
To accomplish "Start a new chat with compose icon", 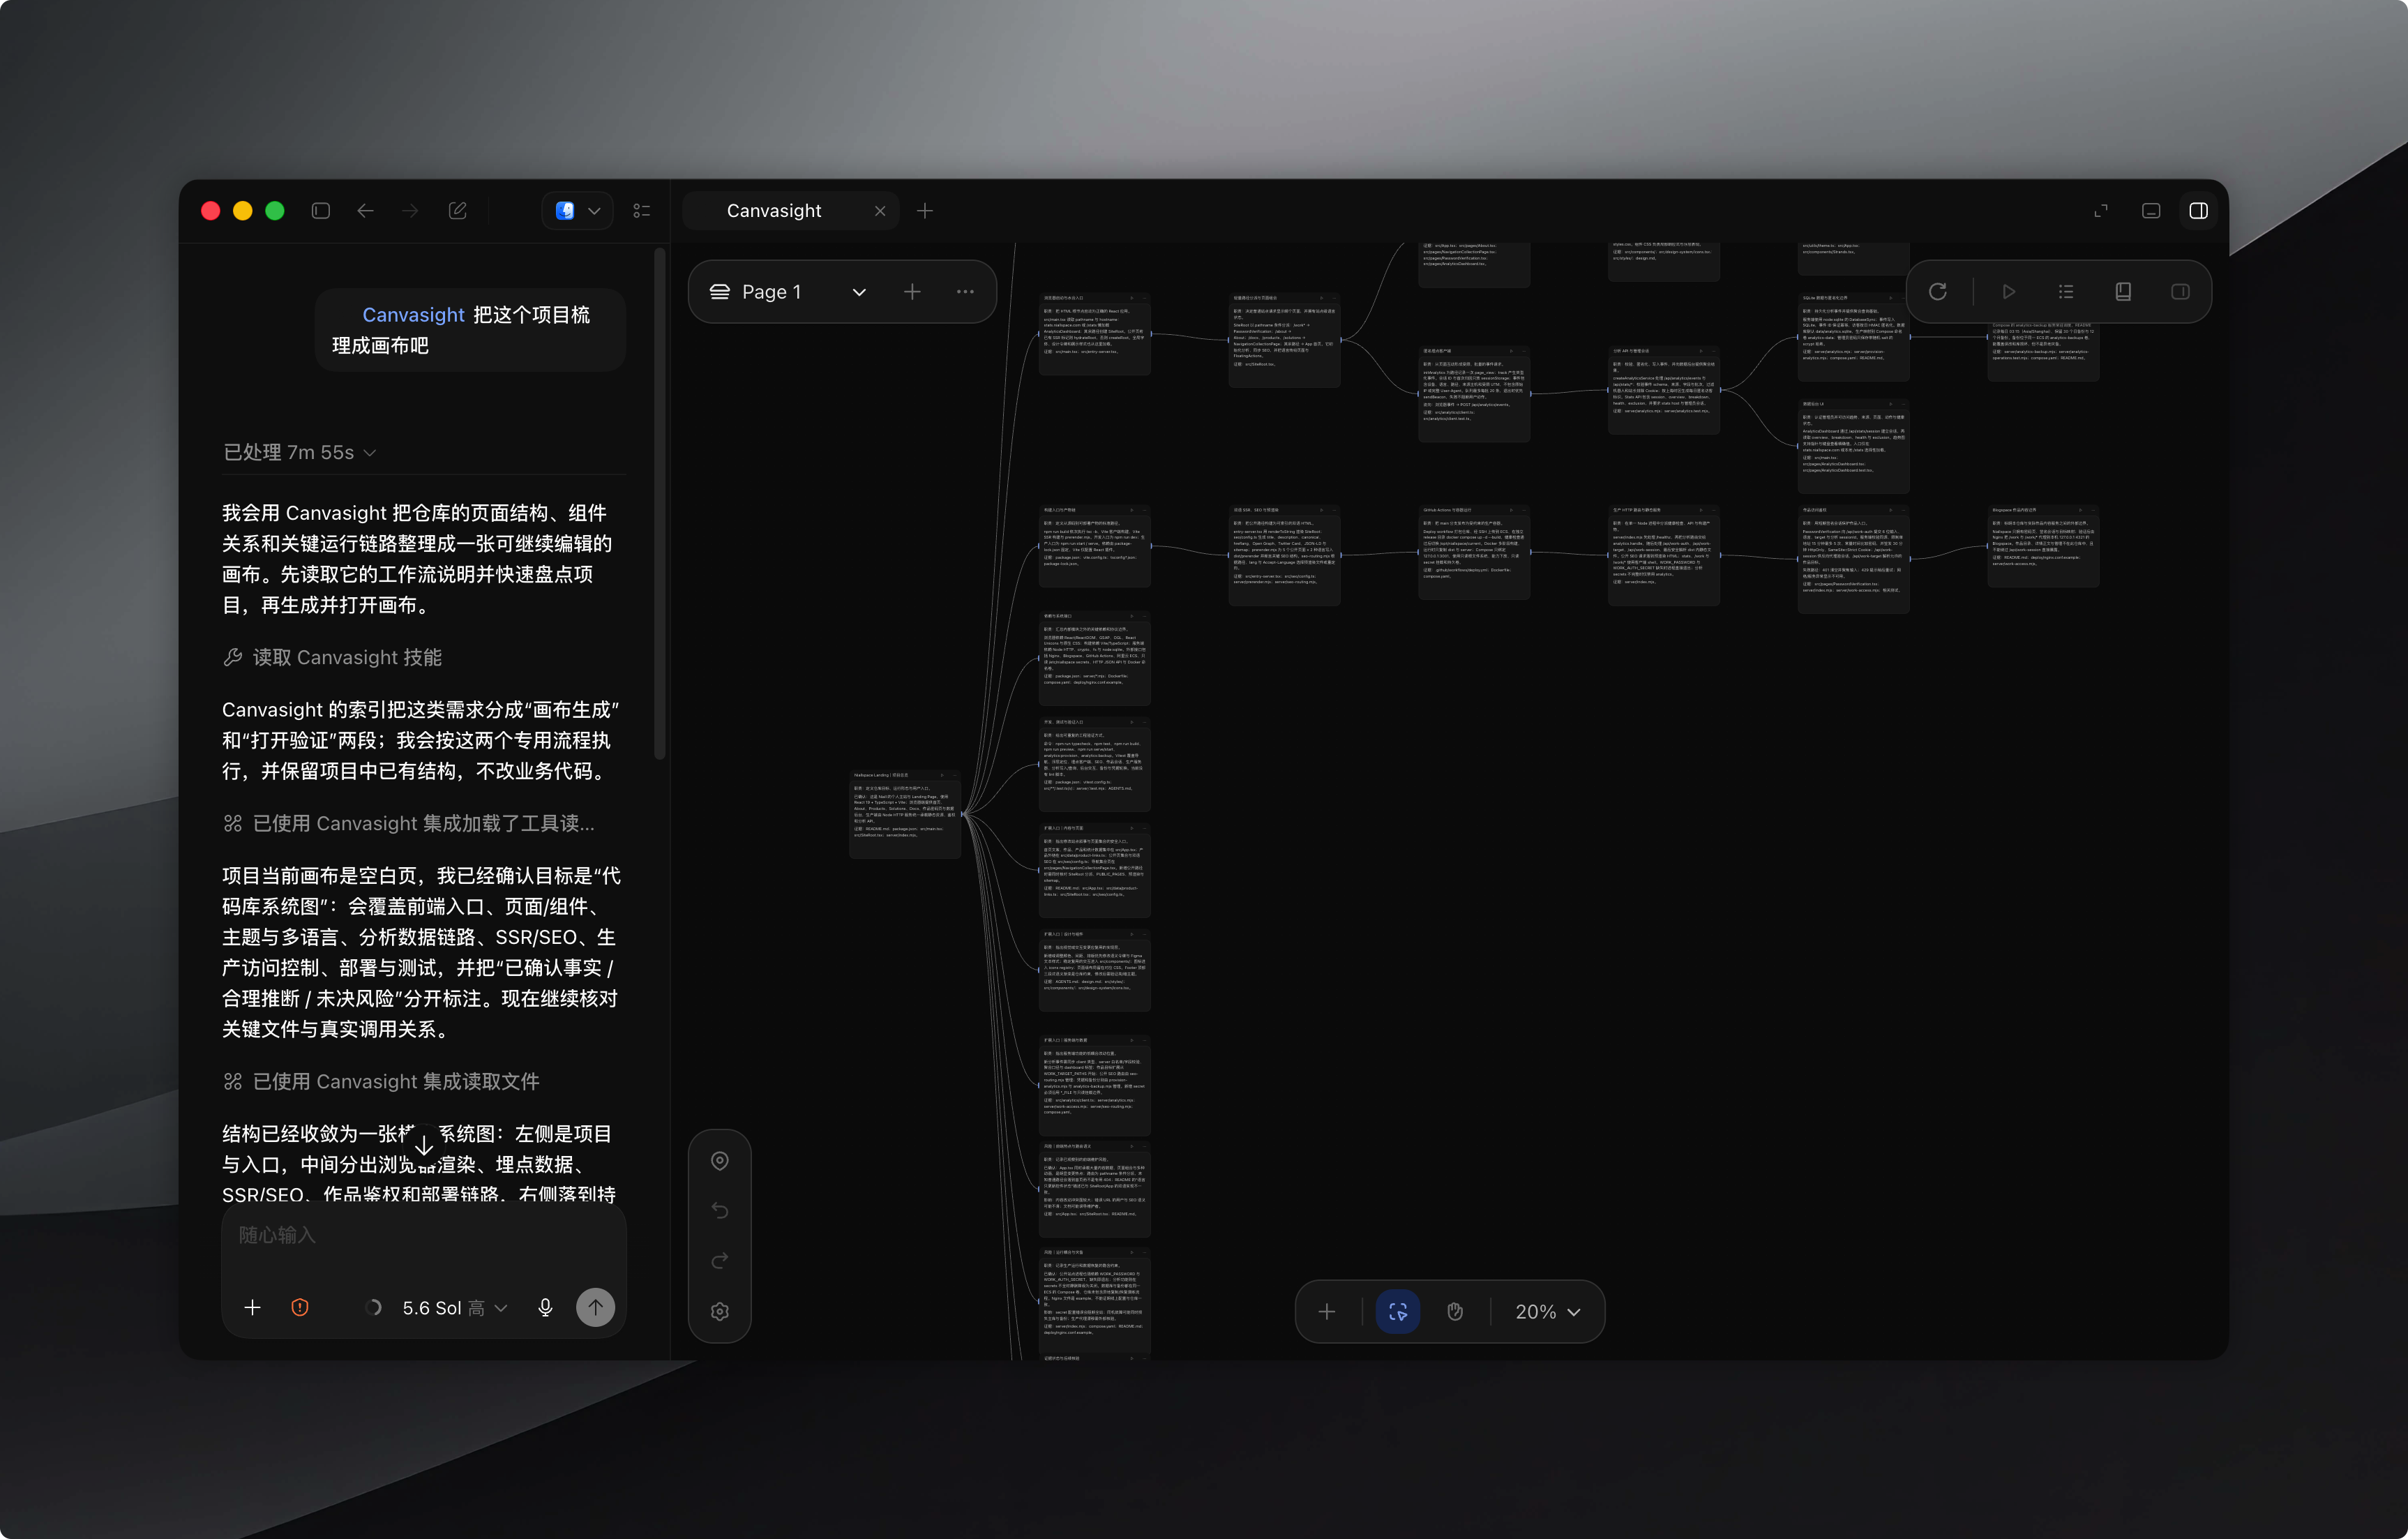I will click(458, 211).
